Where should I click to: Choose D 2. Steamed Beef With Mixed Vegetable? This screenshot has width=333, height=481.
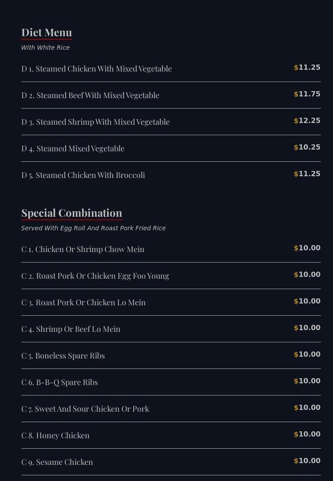(x=90, y=95)
